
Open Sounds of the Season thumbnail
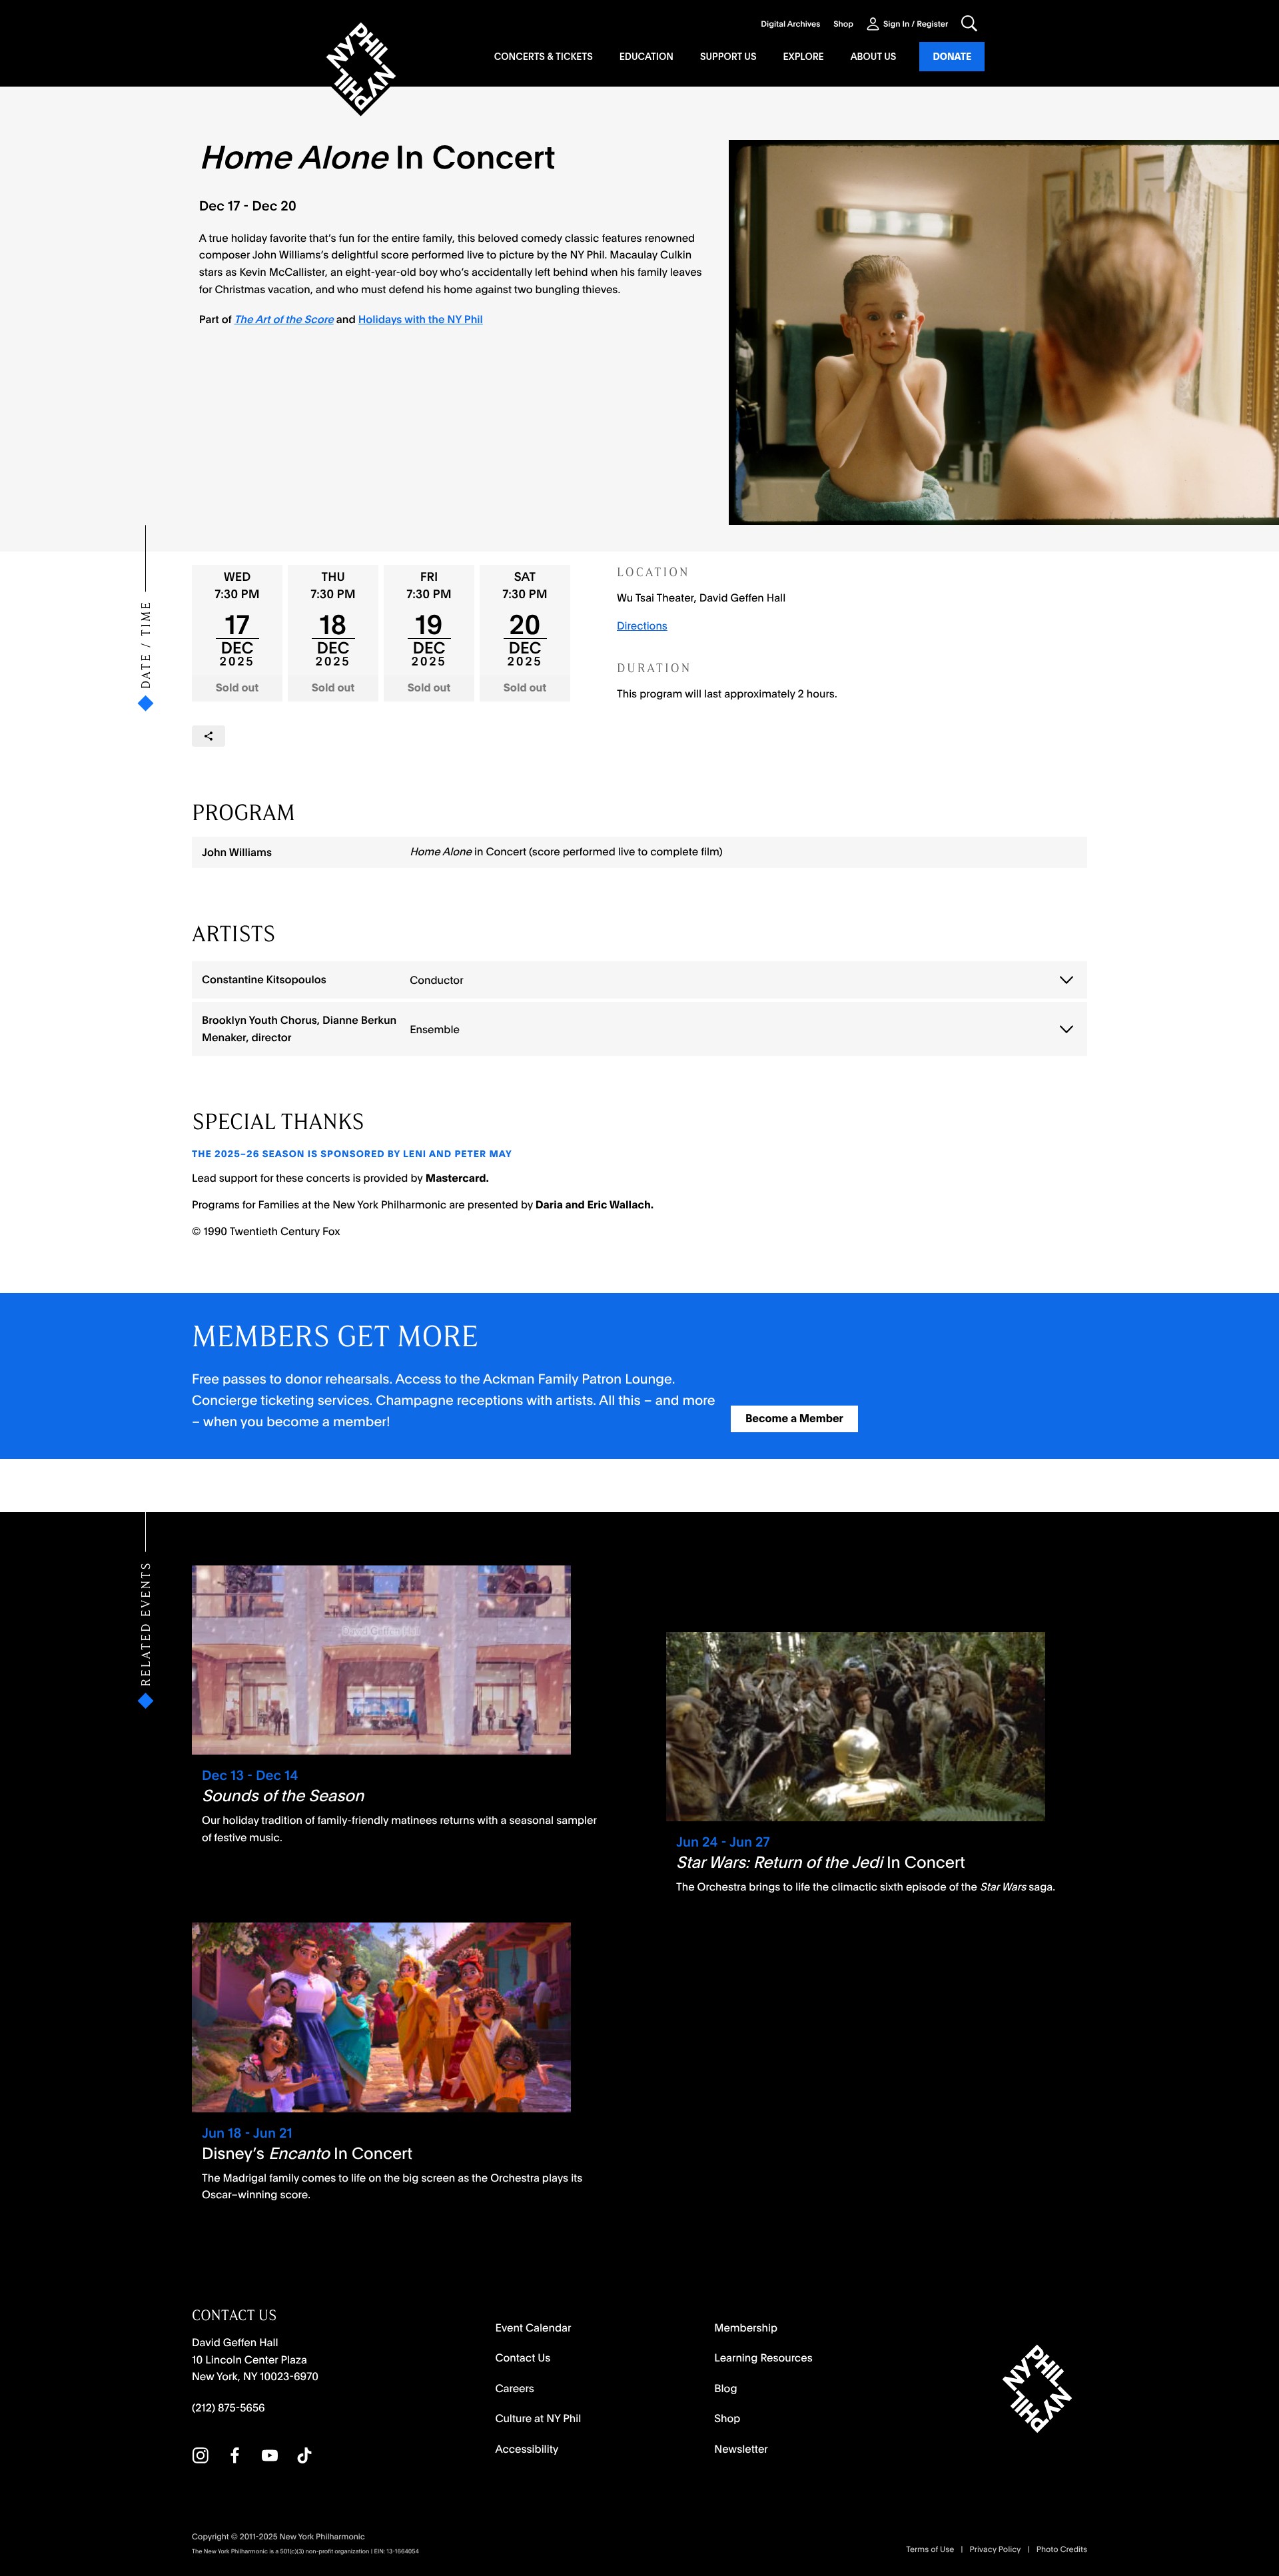click(x=381, y=1660)
